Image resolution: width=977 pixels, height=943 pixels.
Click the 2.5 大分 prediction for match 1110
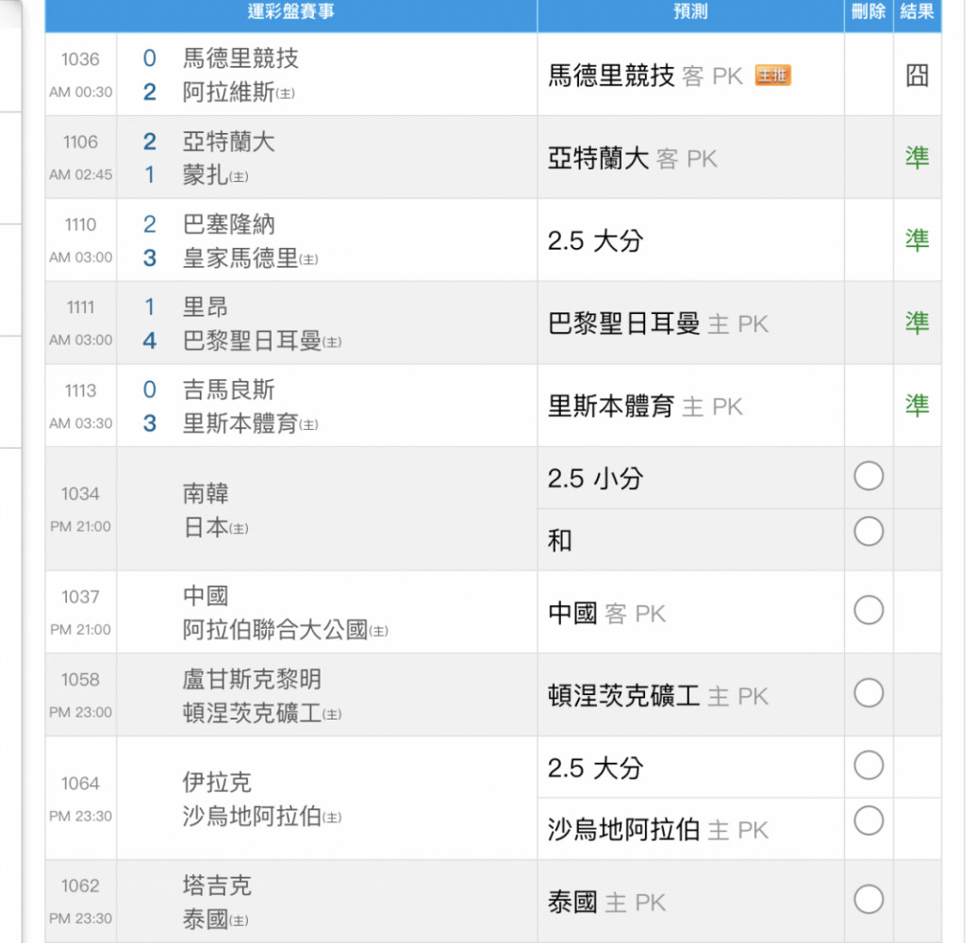pyautogui.click(x=595, y=241)
